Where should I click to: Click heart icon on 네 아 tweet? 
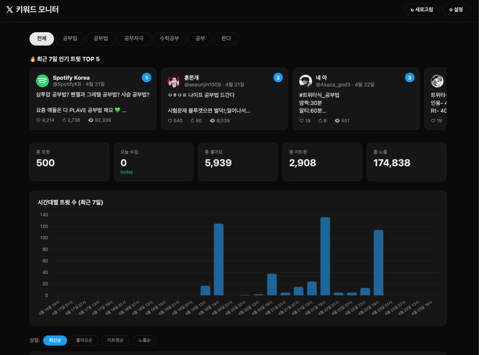click(x=302, y=121)
